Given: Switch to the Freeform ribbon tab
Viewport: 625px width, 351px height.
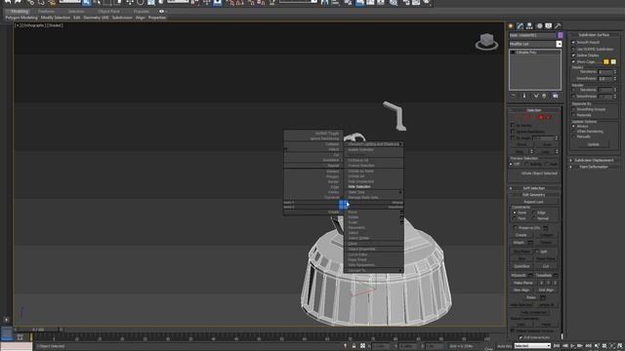Looking at the screenshot, I should pos(47,12).
